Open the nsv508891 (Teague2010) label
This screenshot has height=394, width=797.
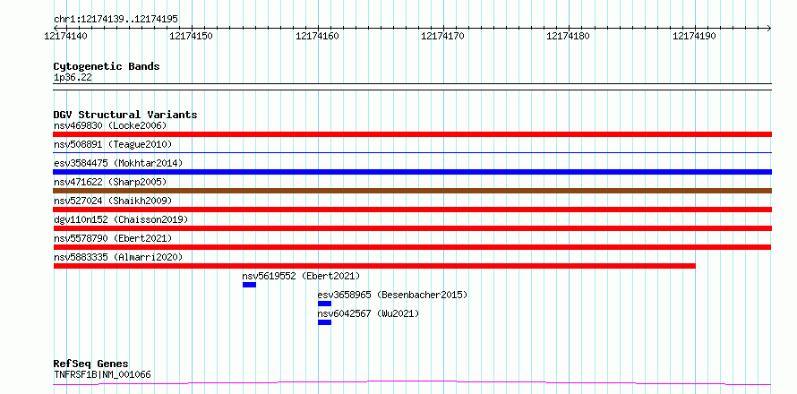(113, 144)
